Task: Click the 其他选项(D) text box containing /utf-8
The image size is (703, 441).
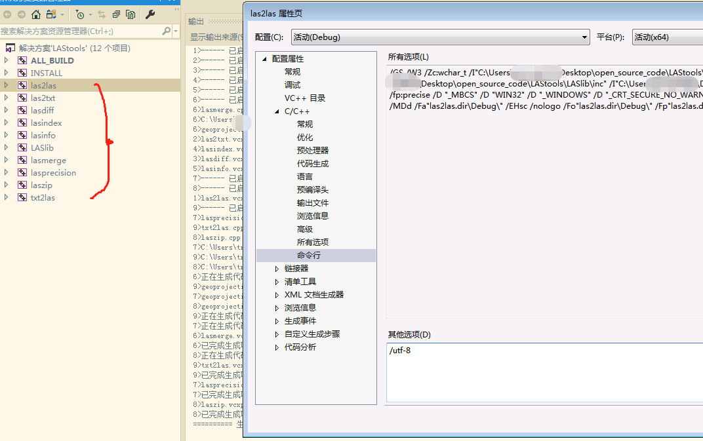Action: [x=545, y=372]
